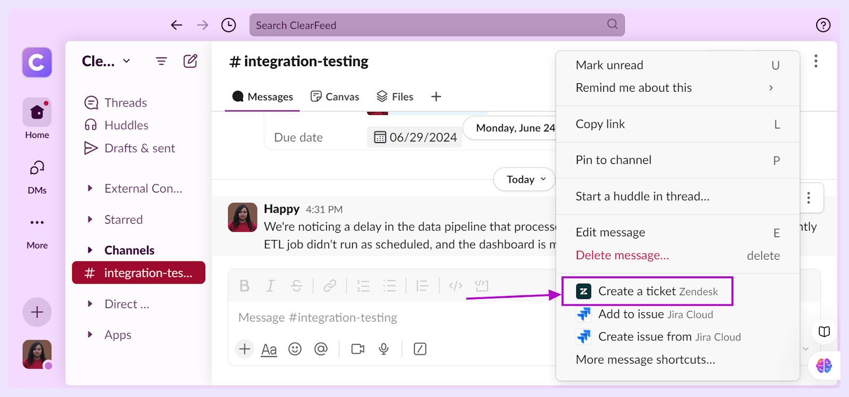Expand the Starred section
Screen dimensions: 849x397
point(90,219)
